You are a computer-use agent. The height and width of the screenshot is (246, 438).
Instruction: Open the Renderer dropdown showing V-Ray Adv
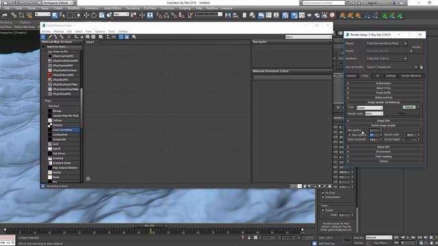tap(387, 59)
